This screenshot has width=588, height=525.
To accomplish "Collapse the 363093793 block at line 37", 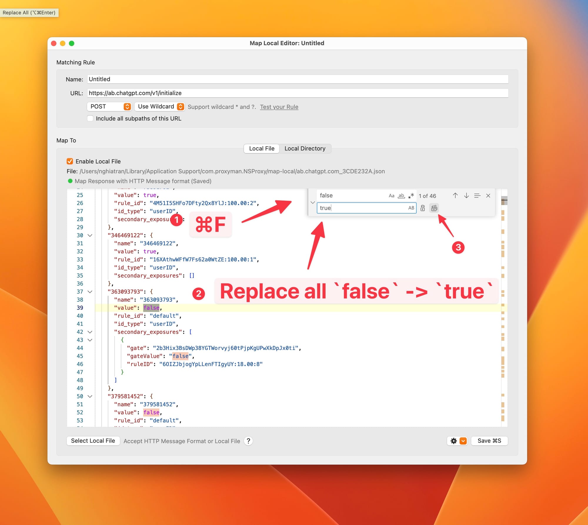I will (x=90, y=292).
